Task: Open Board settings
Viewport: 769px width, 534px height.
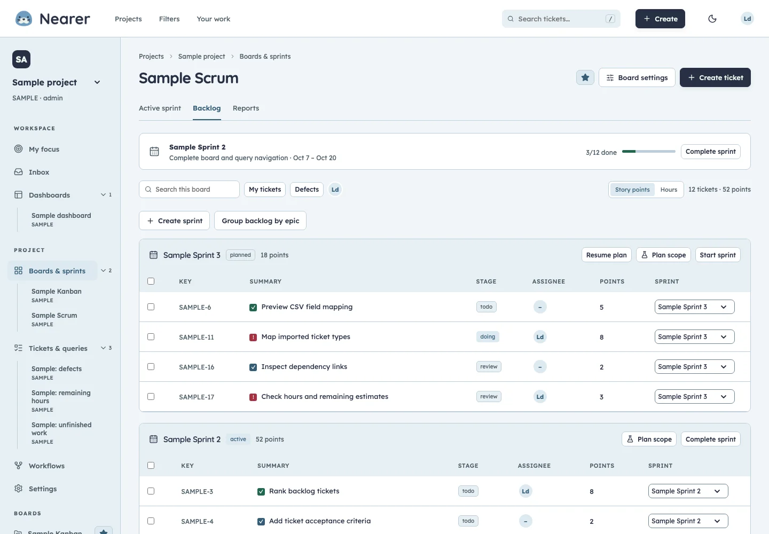Action: (x=637, y=77)
